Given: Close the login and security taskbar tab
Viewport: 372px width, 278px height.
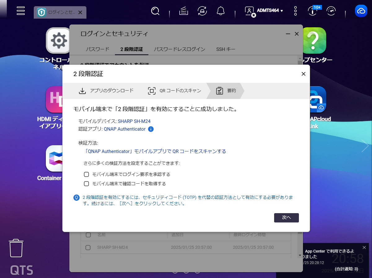Looking at the screenshot, I should pos(80,12).
